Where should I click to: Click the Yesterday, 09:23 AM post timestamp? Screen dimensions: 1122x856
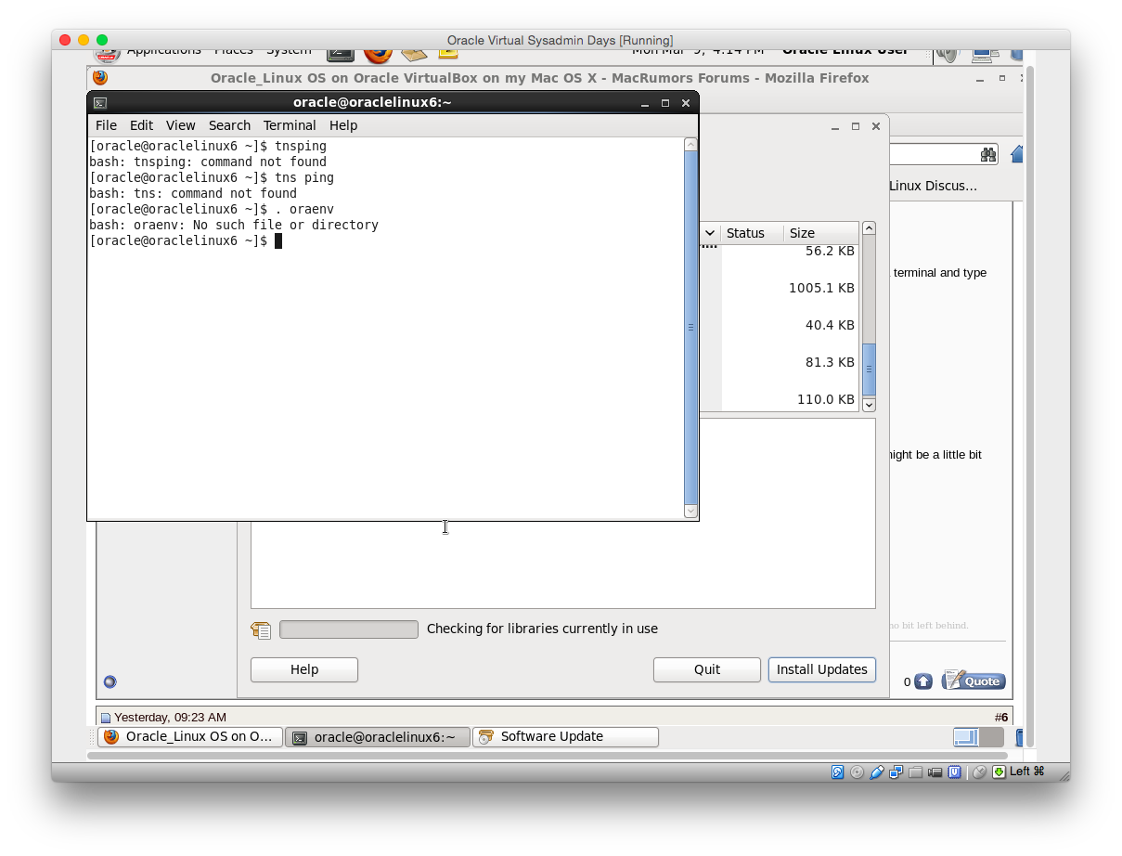pyautogui.click(x=170, y=718)
